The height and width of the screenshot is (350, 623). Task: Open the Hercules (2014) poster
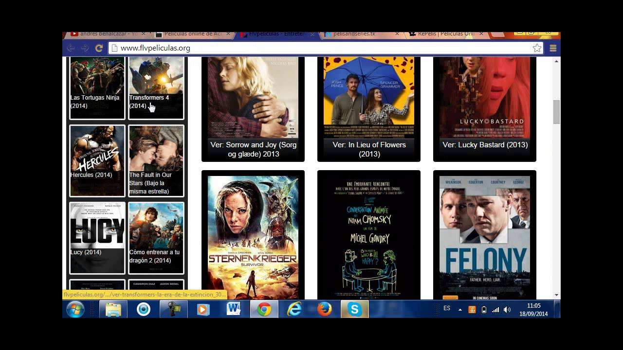click(97, 161)
